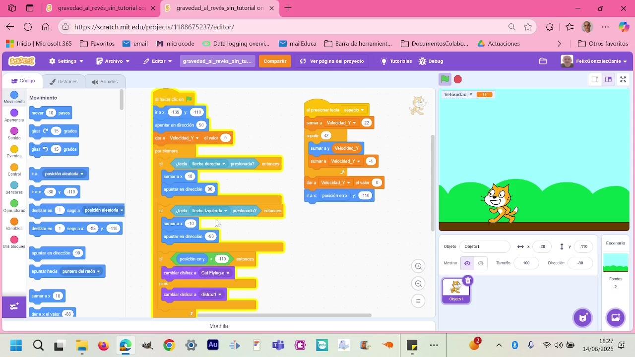The height and width of the screenshot is (357, 635).
Task: Edit the sprite Dirección value field
Action: 580,263
